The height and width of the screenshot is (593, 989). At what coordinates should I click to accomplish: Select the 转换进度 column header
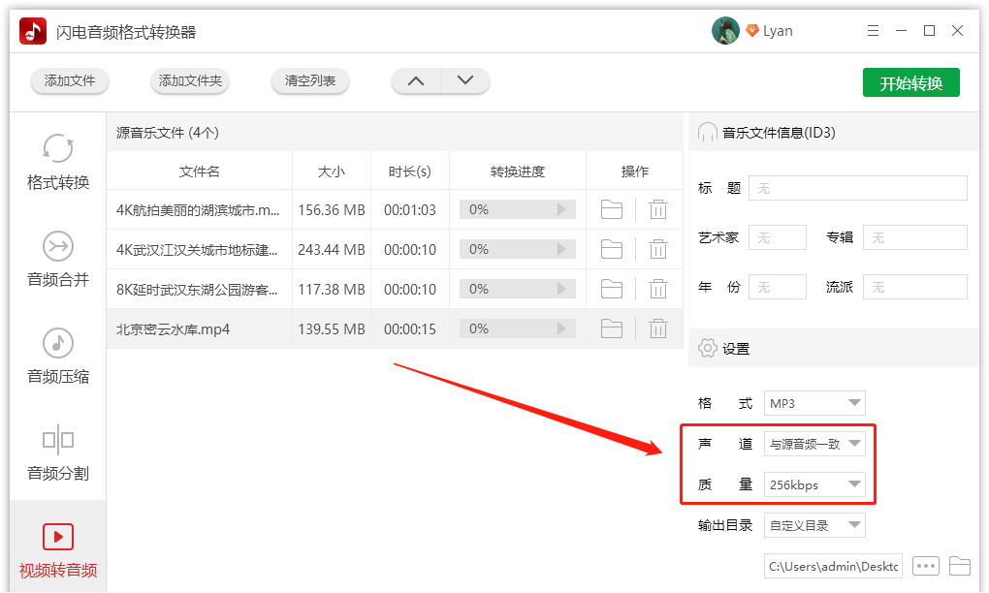tap(517, 172)
